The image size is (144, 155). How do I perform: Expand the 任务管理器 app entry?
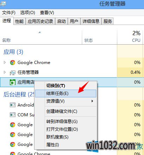5,72
